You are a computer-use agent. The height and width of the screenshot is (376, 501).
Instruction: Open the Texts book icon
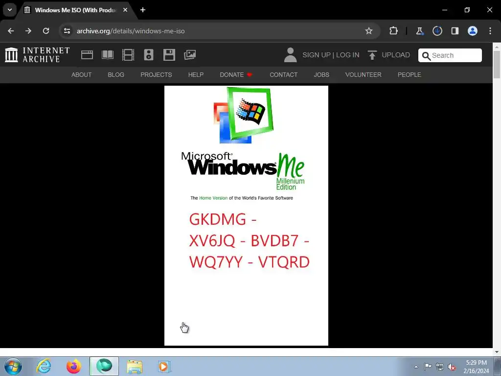[108, 55]
